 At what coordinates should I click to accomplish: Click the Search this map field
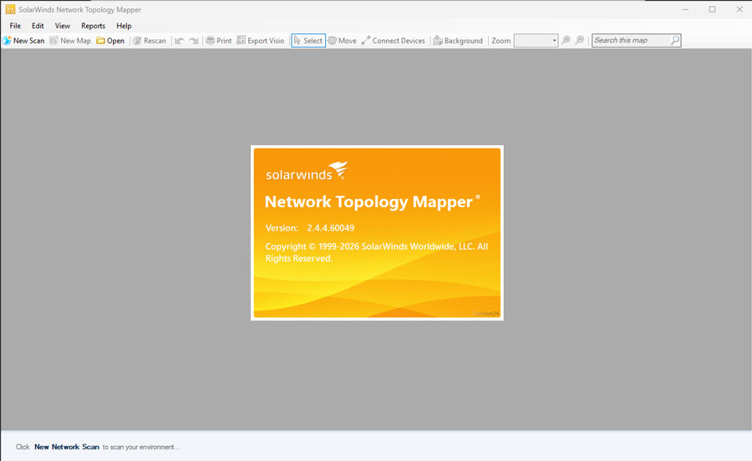pyautogui.click(x=631, y=40)
